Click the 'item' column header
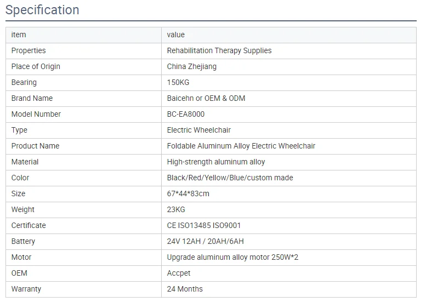Screen dimensions: 426x302 click(x=19, y=35)
